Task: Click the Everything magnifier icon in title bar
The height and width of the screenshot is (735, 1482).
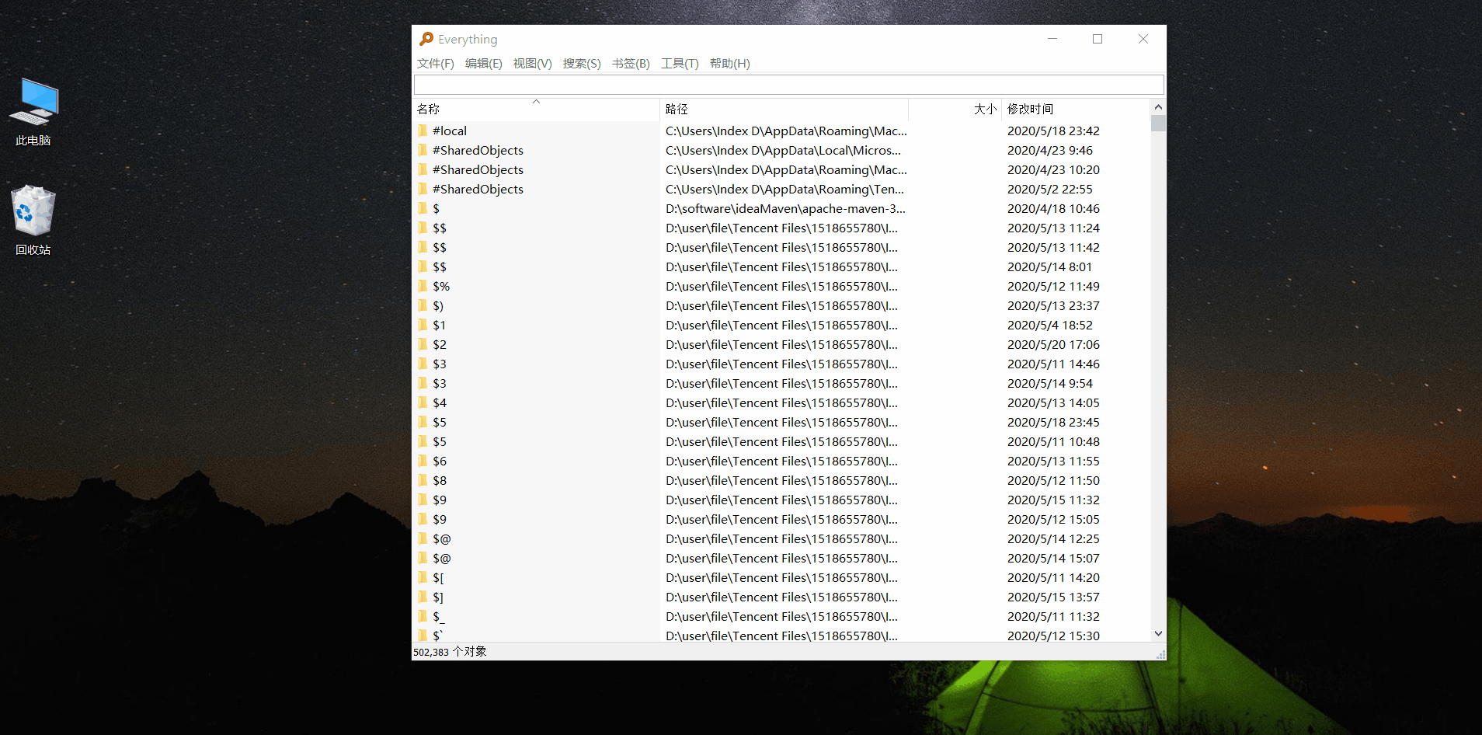Action: (x=426, y=39)
